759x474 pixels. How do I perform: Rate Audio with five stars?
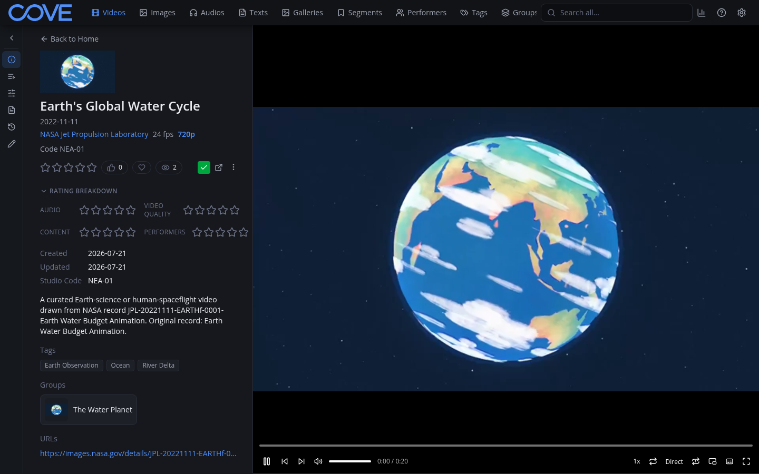tap(131, 210)
